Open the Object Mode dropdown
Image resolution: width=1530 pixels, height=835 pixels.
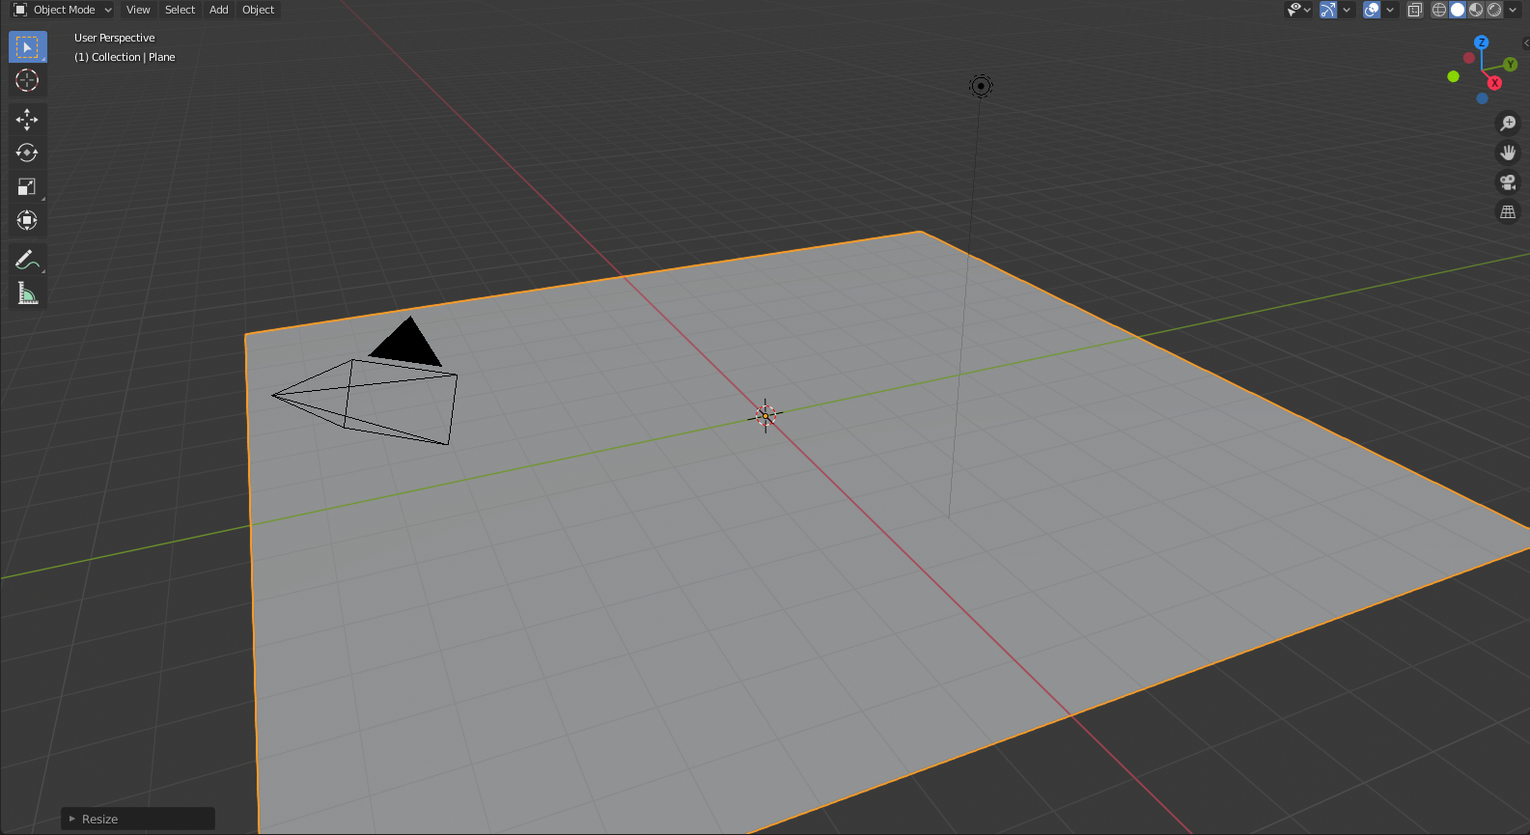point(63,10)
